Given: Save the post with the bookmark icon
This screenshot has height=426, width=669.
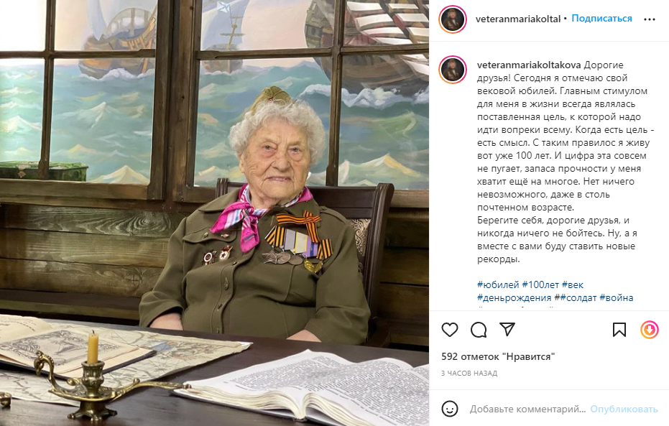Looking at the screenshot, I should [x=619, y=330].
